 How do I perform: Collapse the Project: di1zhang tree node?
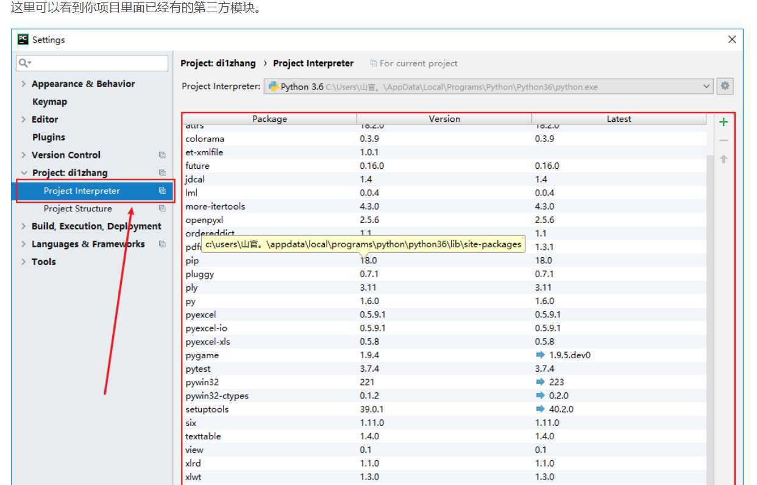pos(24,173)
